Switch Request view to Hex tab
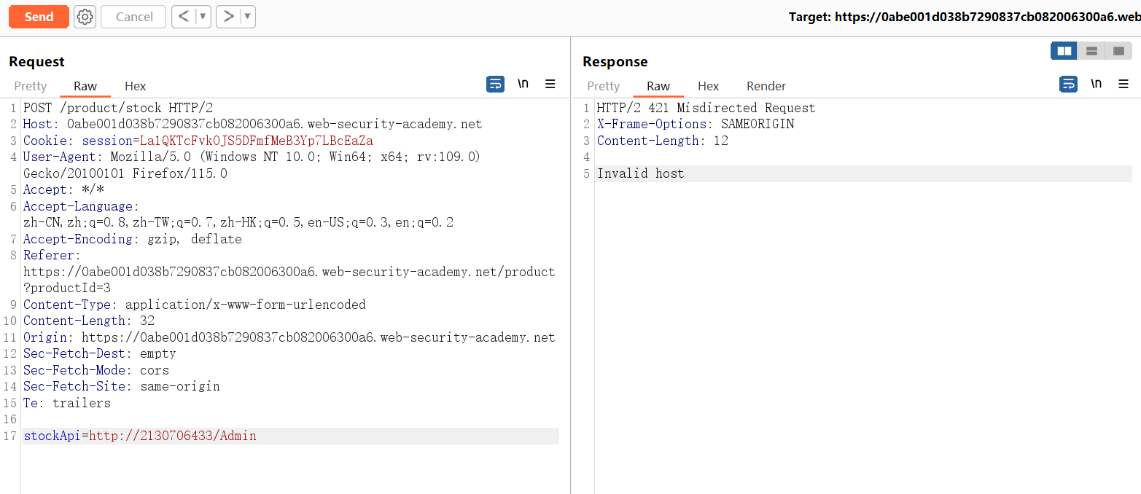This screenshot has width=1141, height=494. click(136, 86)
